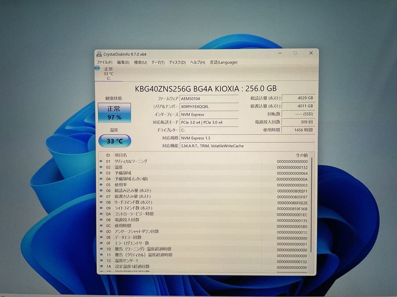Click the serial number field X09PH1E4QQXL
The width and height of the screenshot is (397, 297).
pyautogui.click(x=209, y=106)
